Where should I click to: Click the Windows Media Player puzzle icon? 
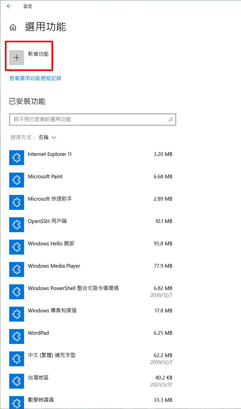point(16,269)
